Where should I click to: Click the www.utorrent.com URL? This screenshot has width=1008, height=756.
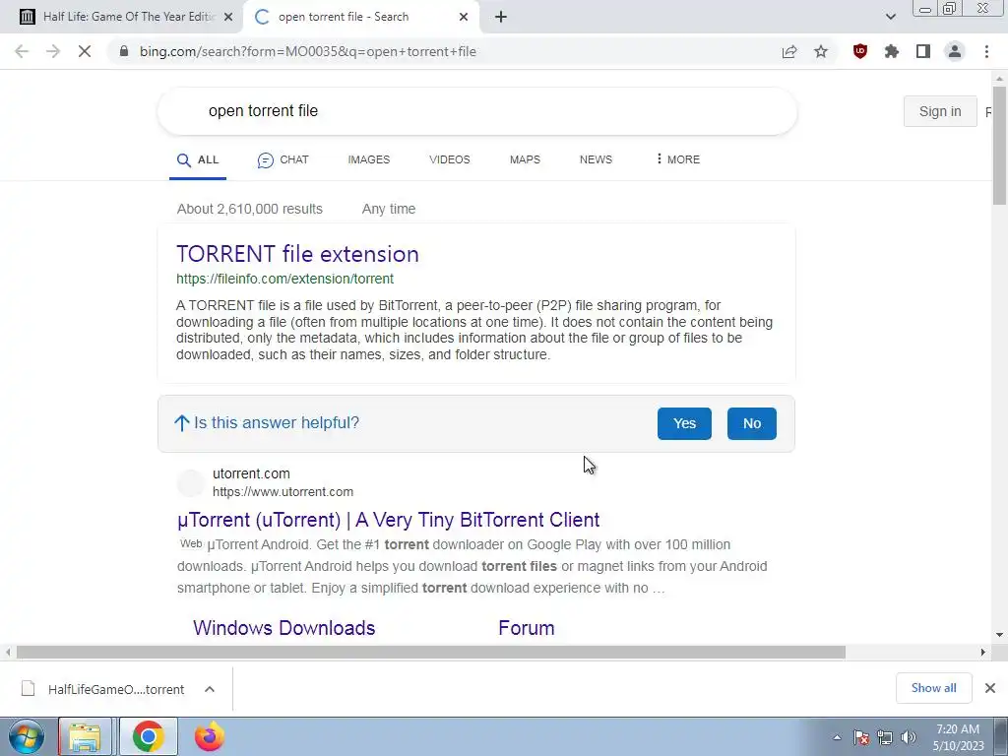[x=283, y=492]
